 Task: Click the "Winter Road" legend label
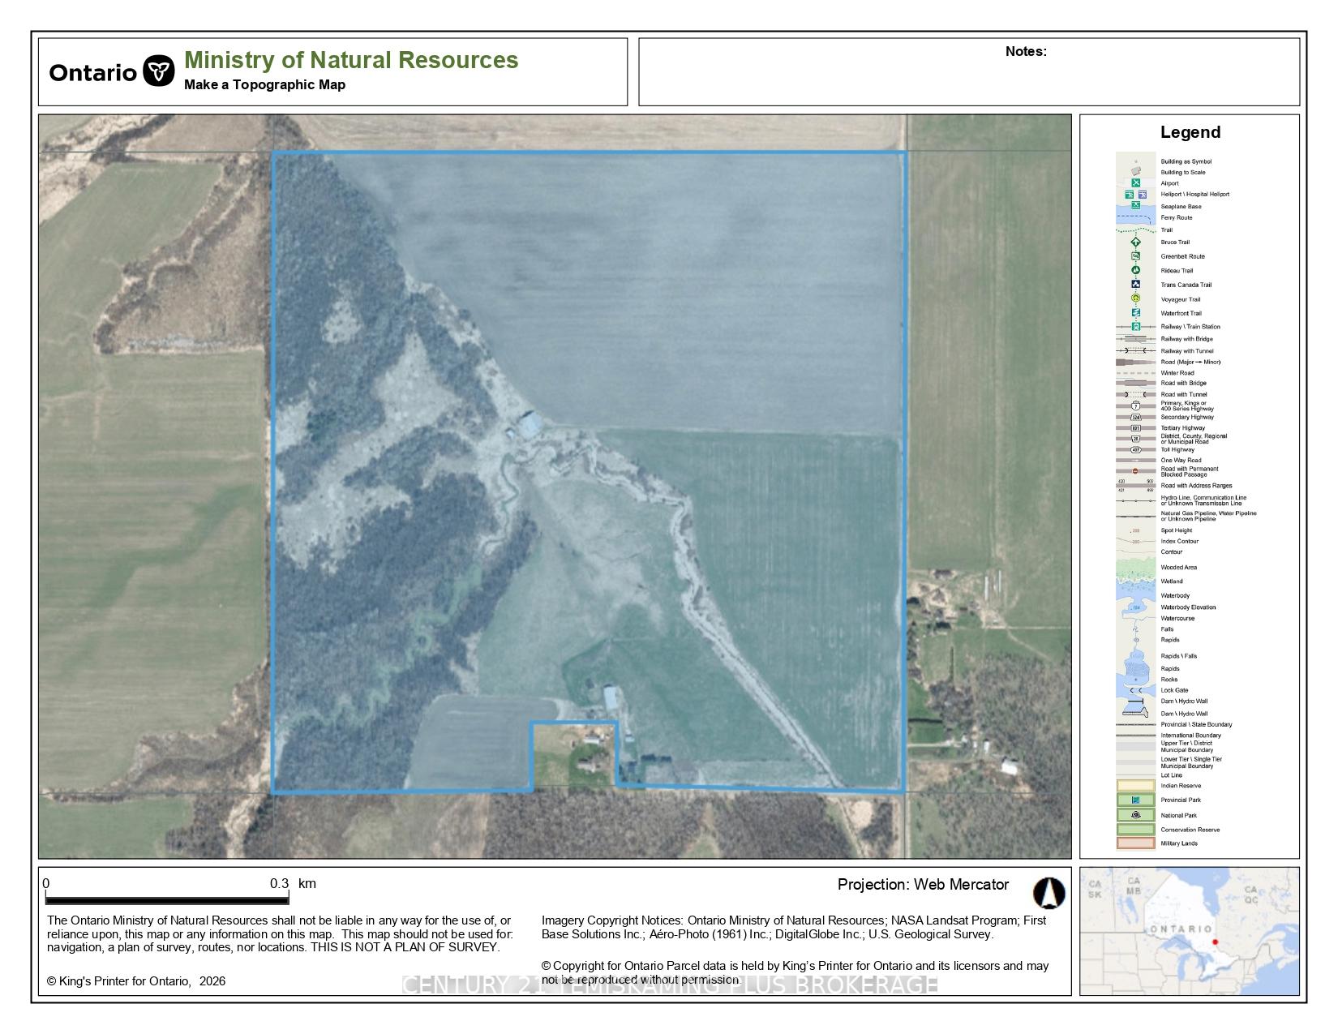1177,373
